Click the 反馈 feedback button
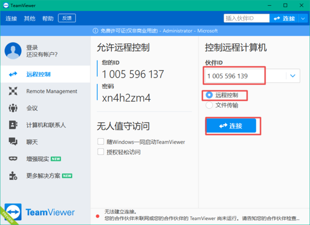This screenshot has width=310, height=225. 67,18
